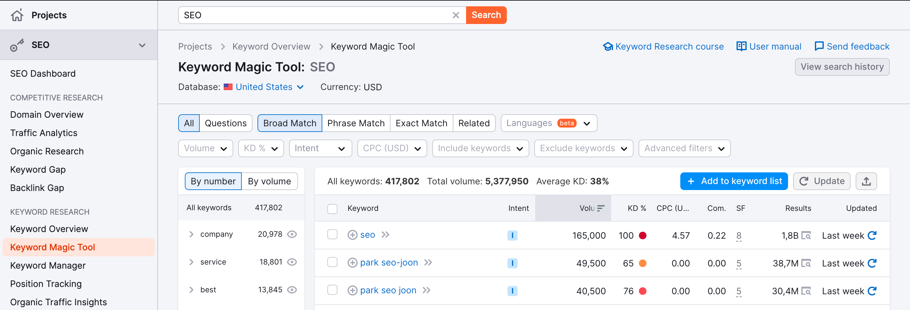Screen dimensions: 910x310
Task: Add keyword seo with plus icon
Action: [352, 235]
